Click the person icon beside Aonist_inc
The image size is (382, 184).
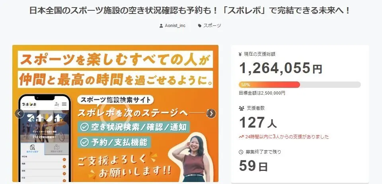pos(161,25)
